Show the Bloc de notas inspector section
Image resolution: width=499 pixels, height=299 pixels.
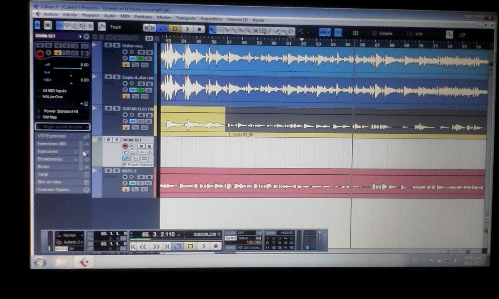pyautogui.click(x=63, y=182)
